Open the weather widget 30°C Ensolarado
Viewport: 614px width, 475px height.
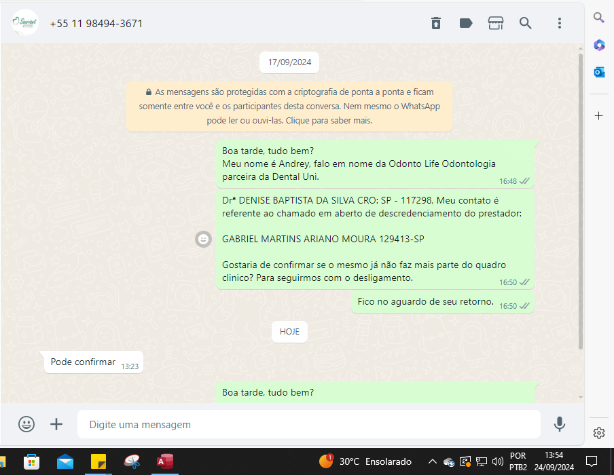click(x=365, y=461)
